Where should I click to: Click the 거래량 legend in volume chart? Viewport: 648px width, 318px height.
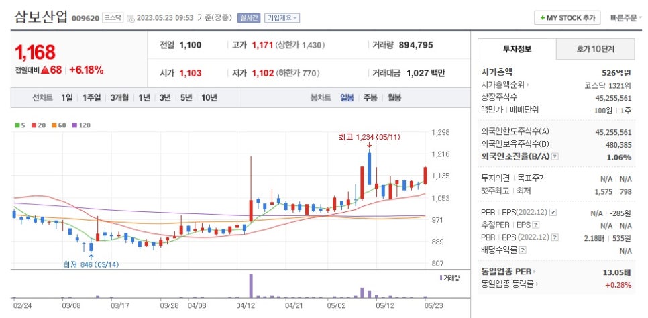(449, 278)
